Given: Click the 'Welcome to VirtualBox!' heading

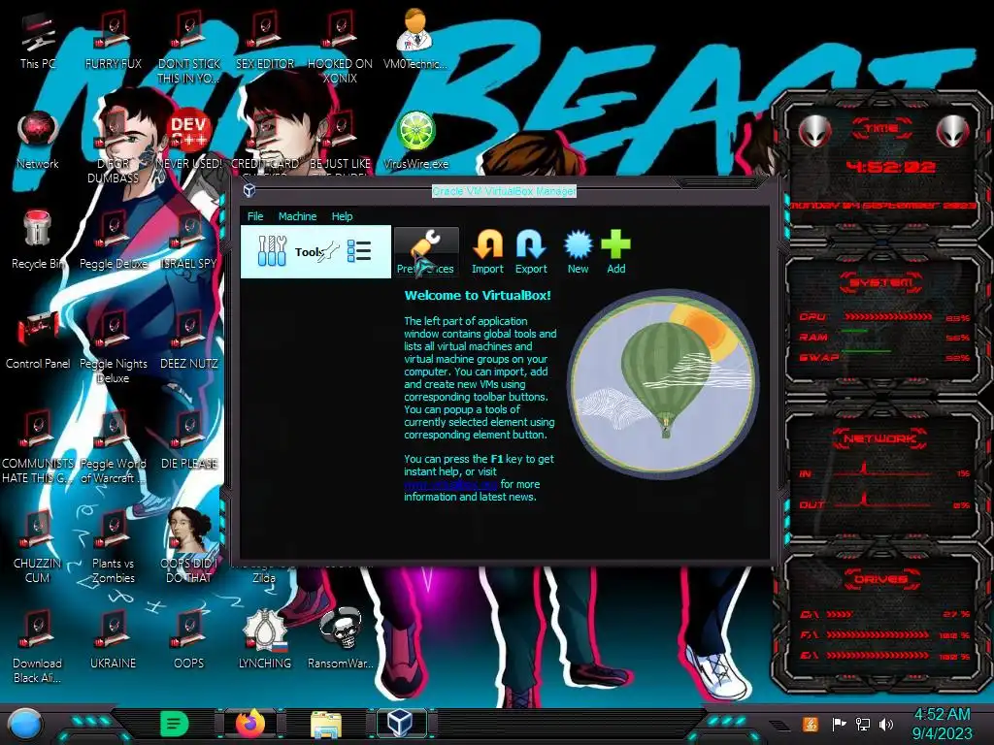Looking at the screenshot, I should click(x=478, y=295).
